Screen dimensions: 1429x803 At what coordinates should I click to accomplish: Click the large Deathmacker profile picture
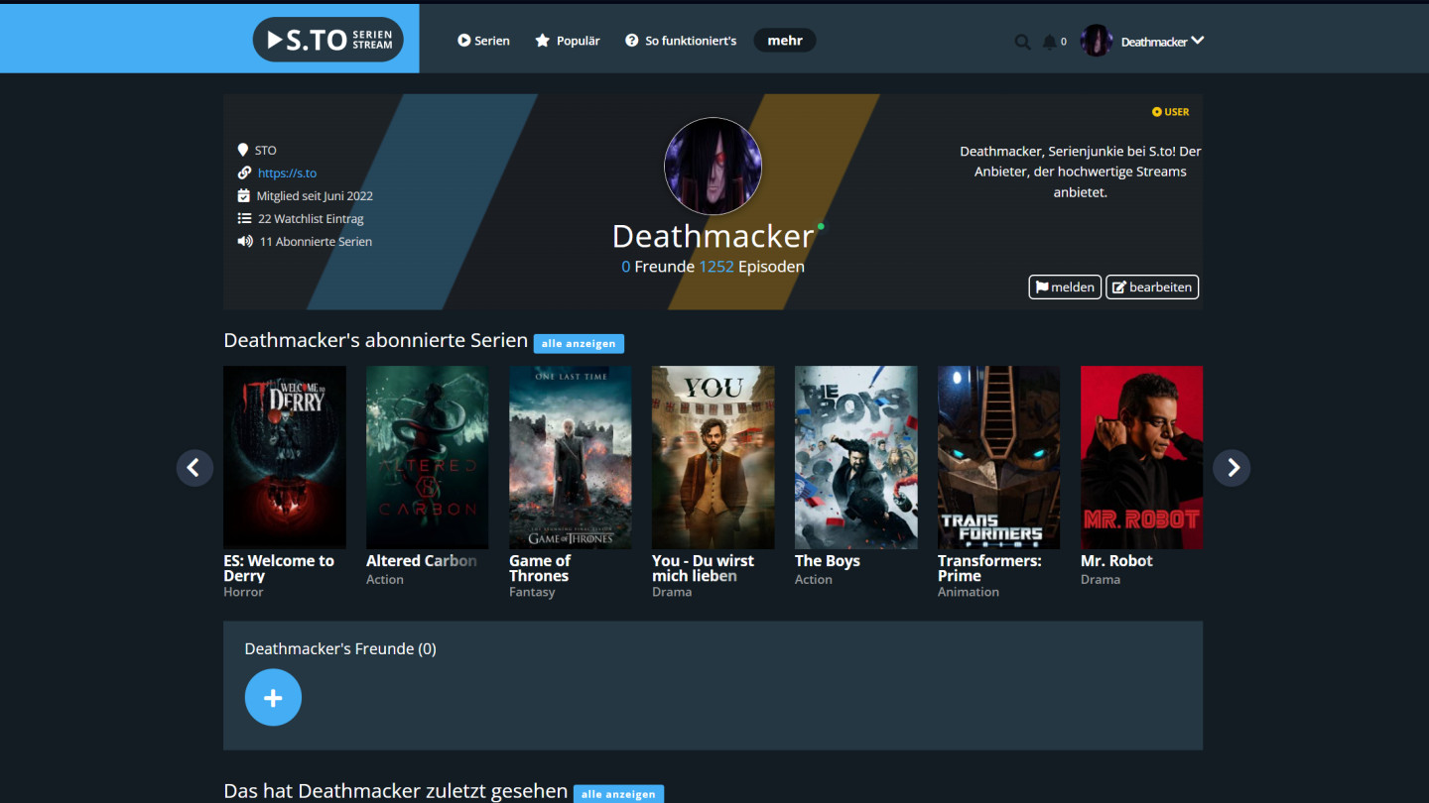713,167
